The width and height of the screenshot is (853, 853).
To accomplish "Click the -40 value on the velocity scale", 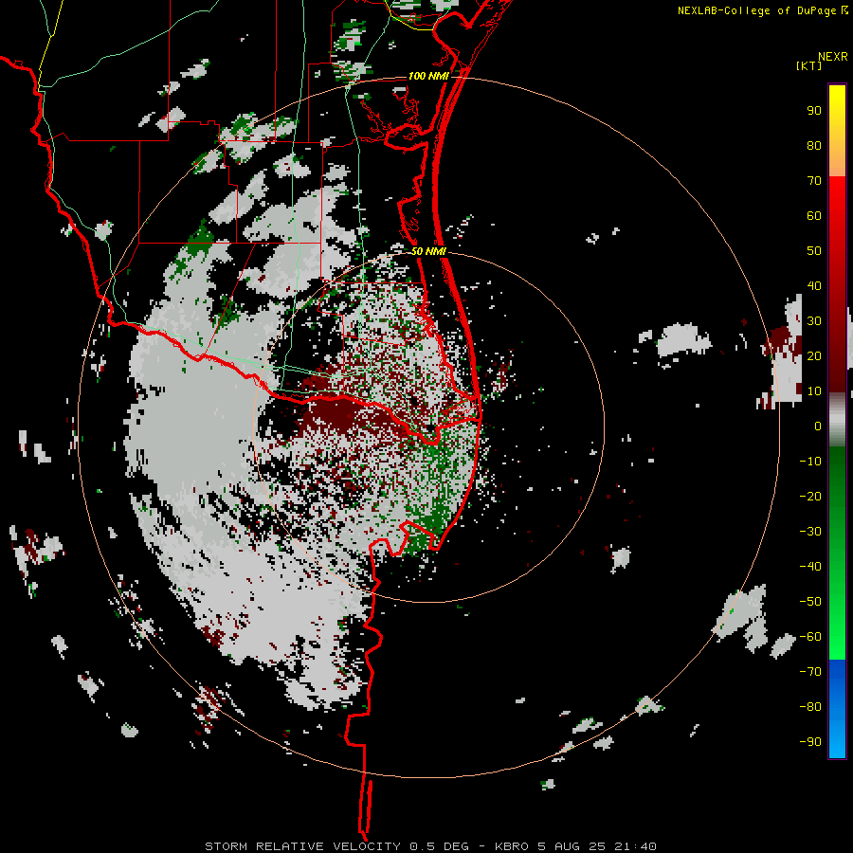I will pyautogui.click(x=810, y=567).
